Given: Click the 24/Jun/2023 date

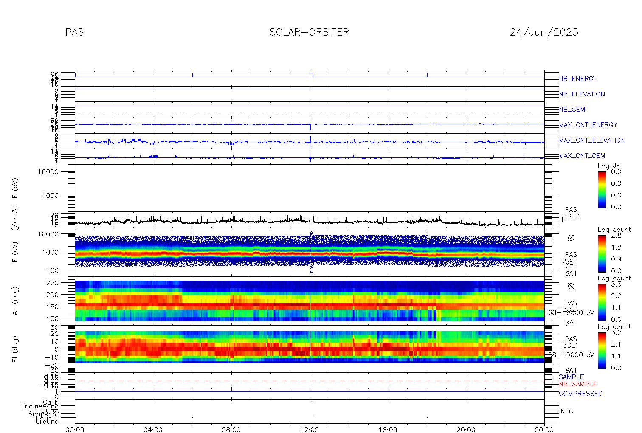Looking at the screenshot, I should pyautogui.click(x=544, y=32).
